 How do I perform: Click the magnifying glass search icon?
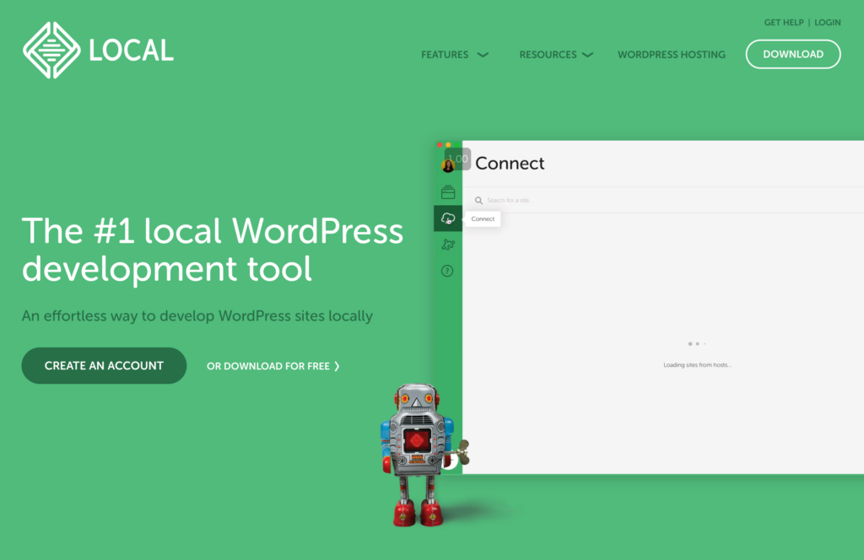coord(478,201)
